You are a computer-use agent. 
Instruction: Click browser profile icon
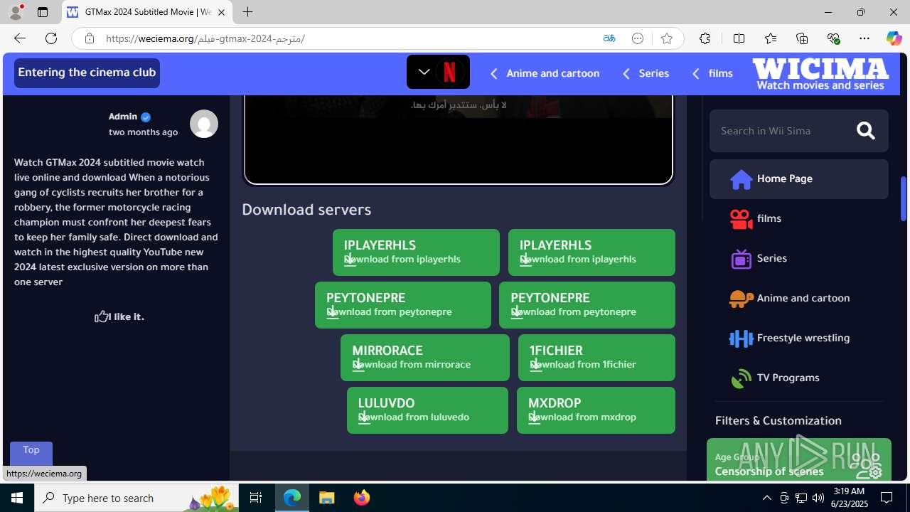(15, 11)
